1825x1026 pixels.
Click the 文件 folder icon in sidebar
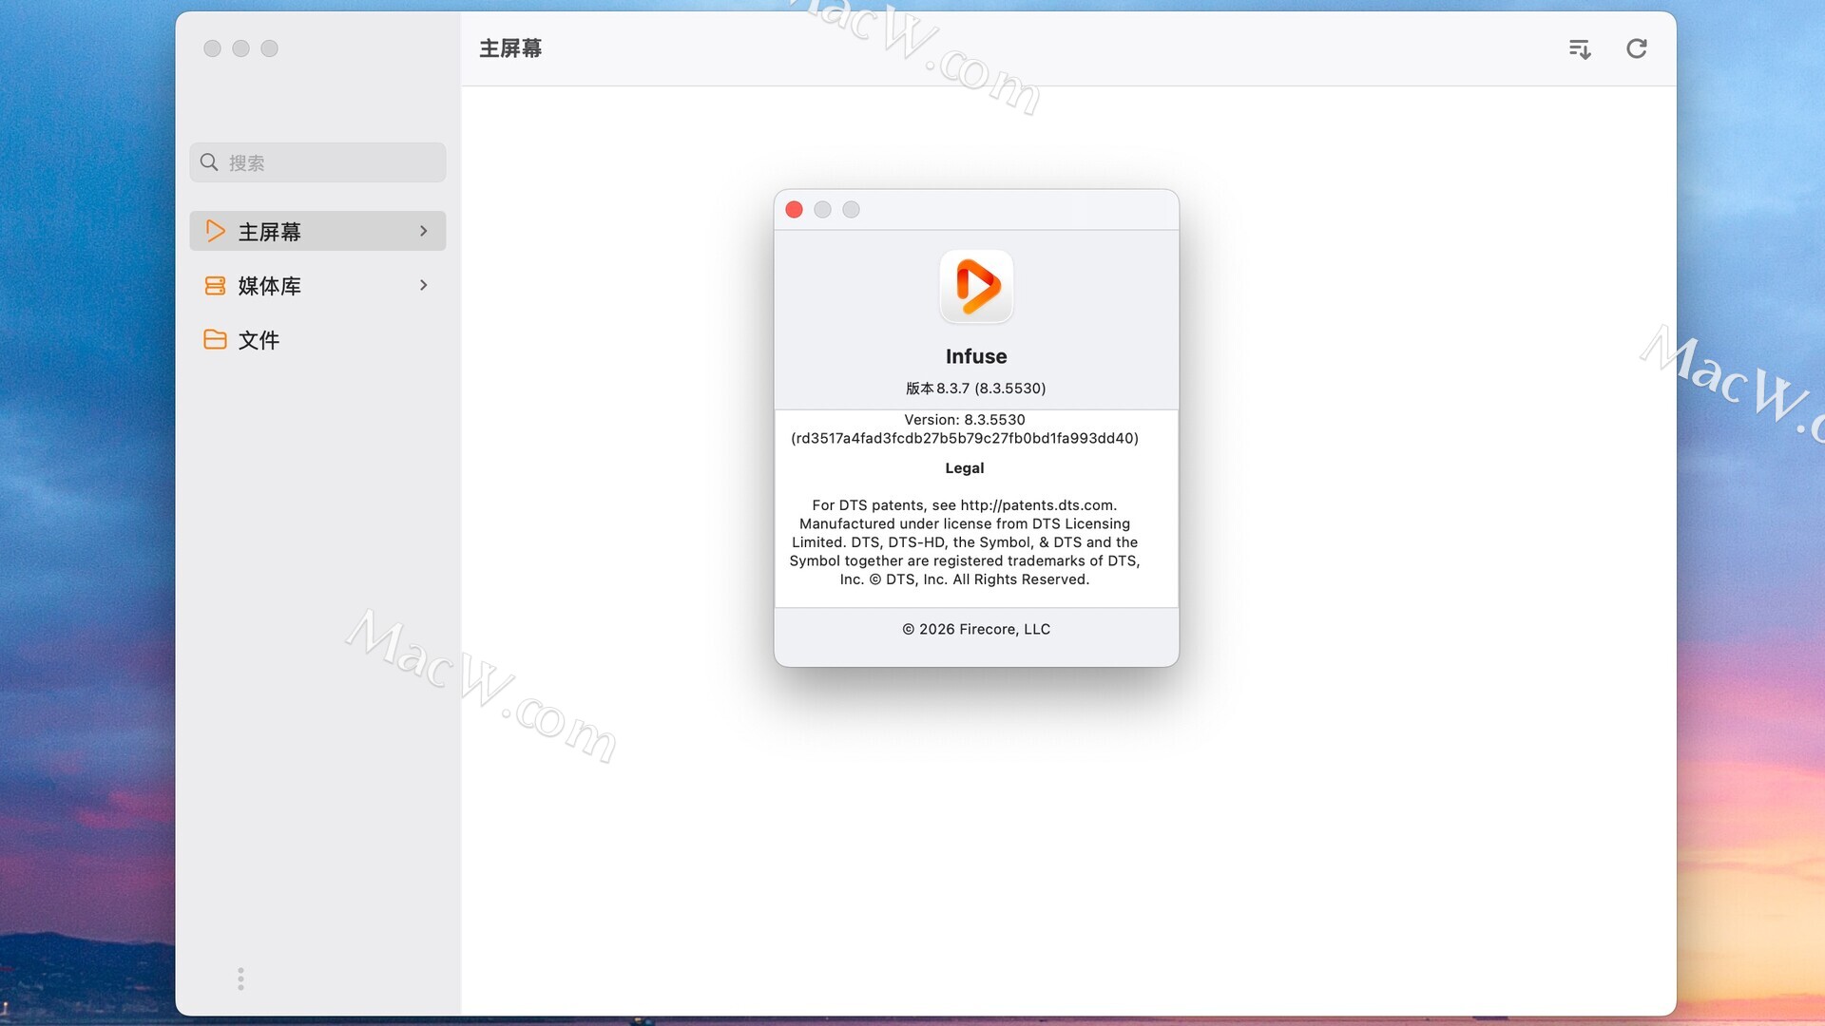pyautogui.click(x=216, y=339)
